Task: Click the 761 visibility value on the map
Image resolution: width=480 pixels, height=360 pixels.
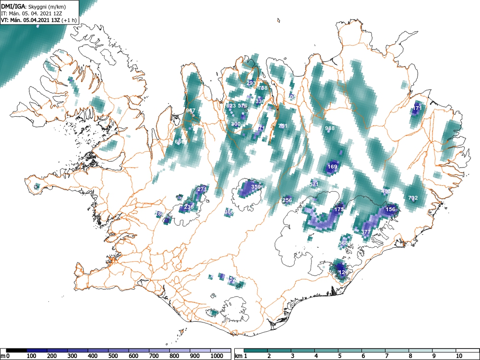Action: (283, 126)
